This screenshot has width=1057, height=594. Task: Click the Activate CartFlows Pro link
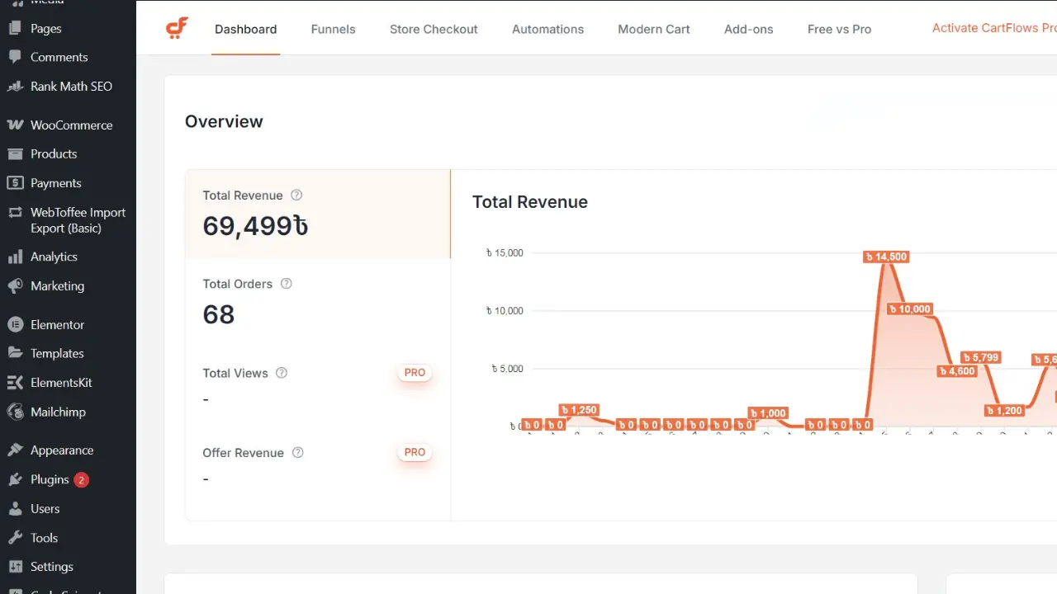point(993,28)
